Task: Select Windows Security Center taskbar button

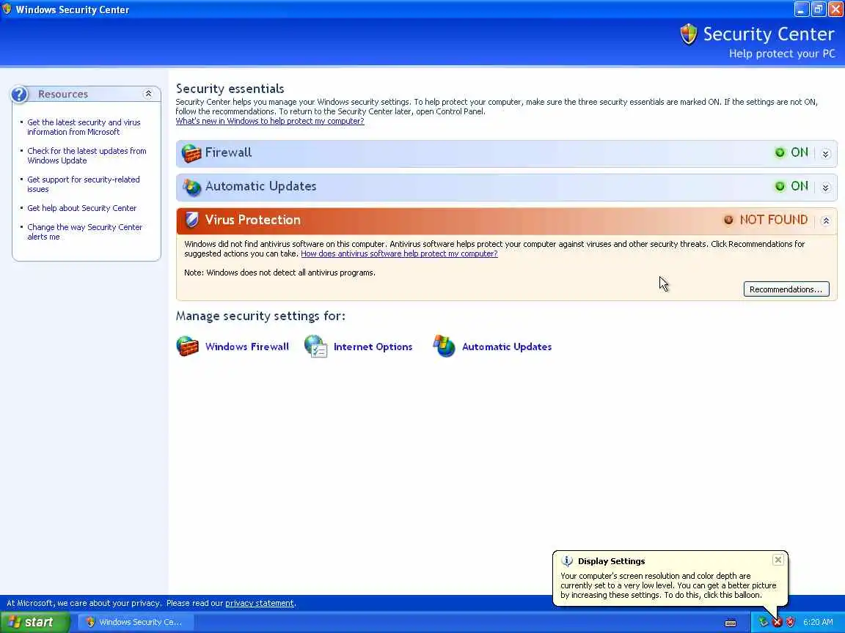Action: 135,622
